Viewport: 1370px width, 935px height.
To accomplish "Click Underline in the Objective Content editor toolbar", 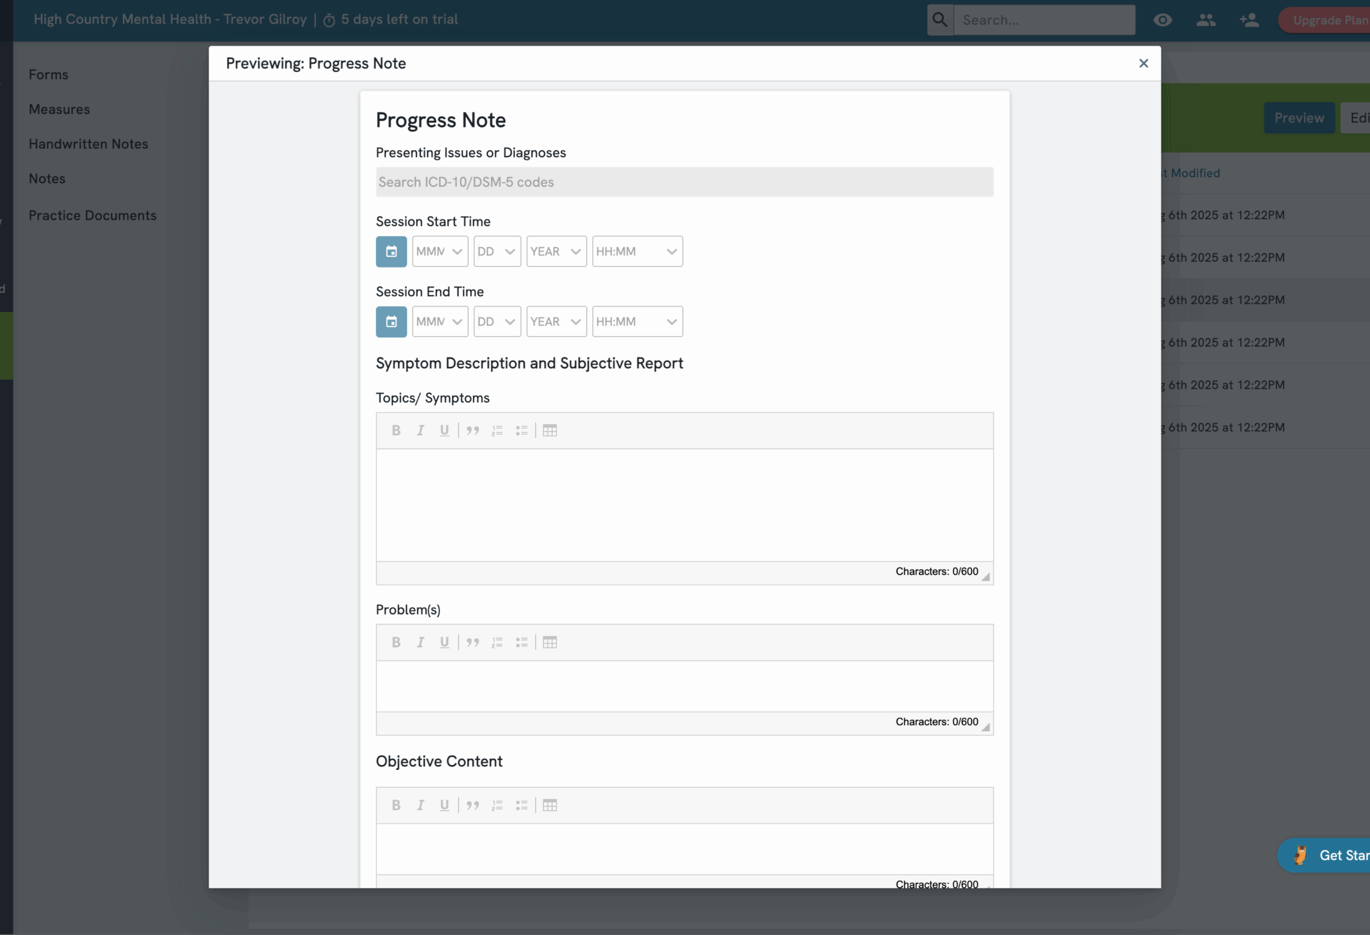I will pos(445,805).
